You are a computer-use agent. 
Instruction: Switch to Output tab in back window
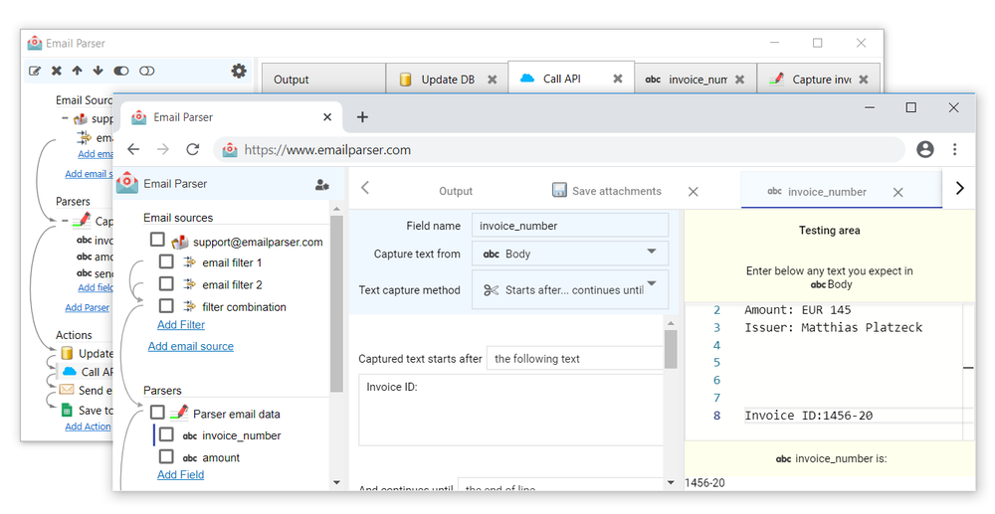coord(323,80)
